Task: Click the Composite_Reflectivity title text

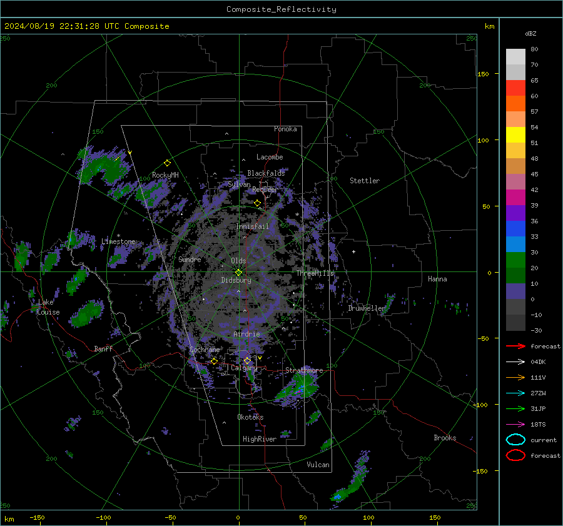Action: tap(281, 9)
